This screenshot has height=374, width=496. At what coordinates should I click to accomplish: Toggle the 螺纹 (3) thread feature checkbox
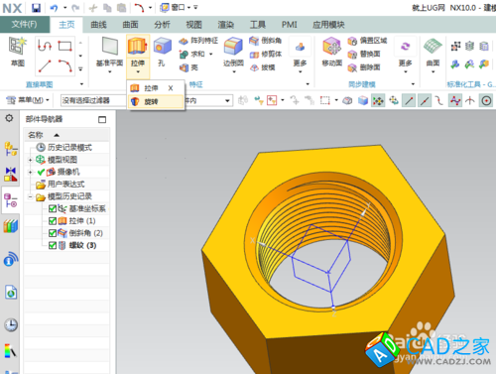(x=53, y=245)
